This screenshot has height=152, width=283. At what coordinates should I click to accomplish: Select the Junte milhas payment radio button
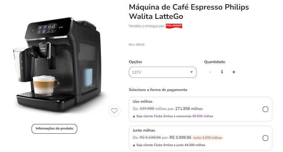point(265,138)
